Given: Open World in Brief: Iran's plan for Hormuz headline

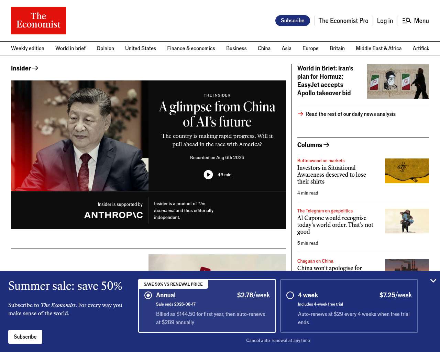Looking at the screenshot, I should 325,80.
